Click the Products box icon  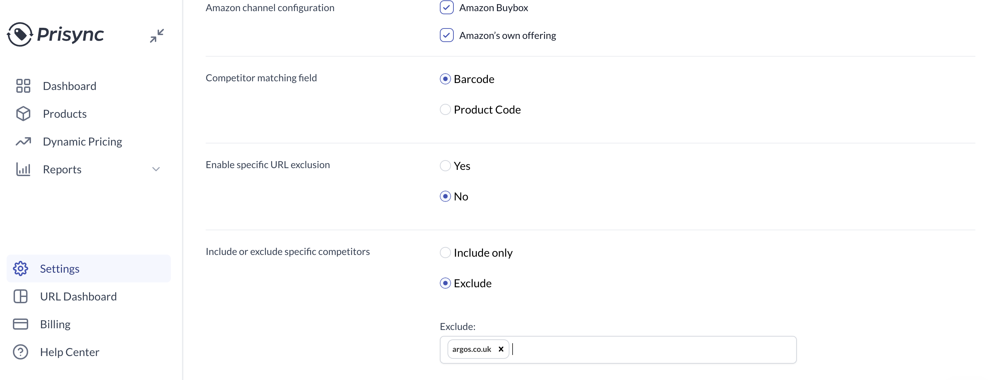23,114
